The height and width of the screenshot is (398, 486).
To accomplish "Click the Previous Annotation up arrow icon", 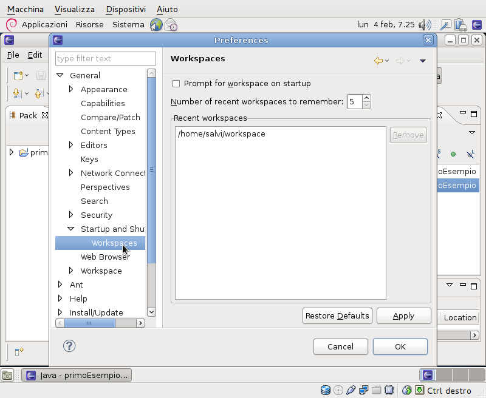I will tap(39, 93).
